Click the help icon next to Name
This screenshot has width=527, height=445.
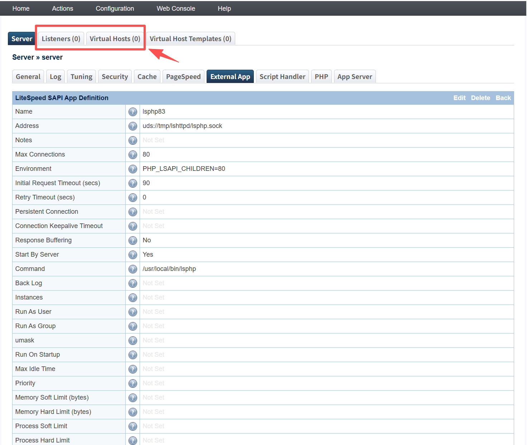[x=132, y=112]
